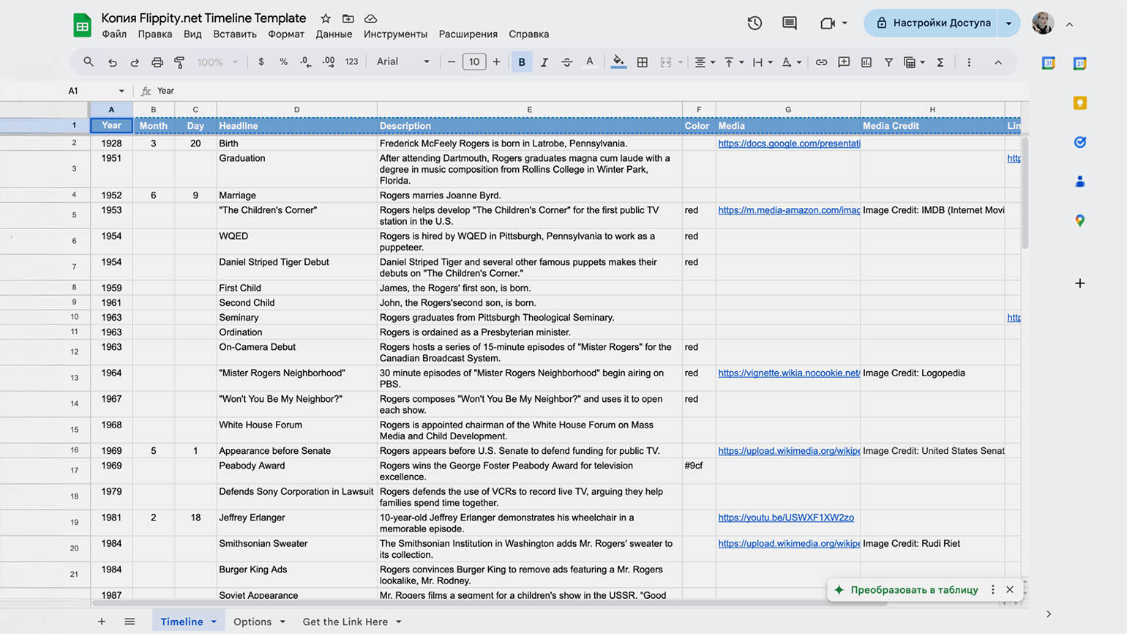Image resolution: width=1127 pixels, height=634 pixels.
Task: Open the vertical align dropdown
Action: pos(733,62)
